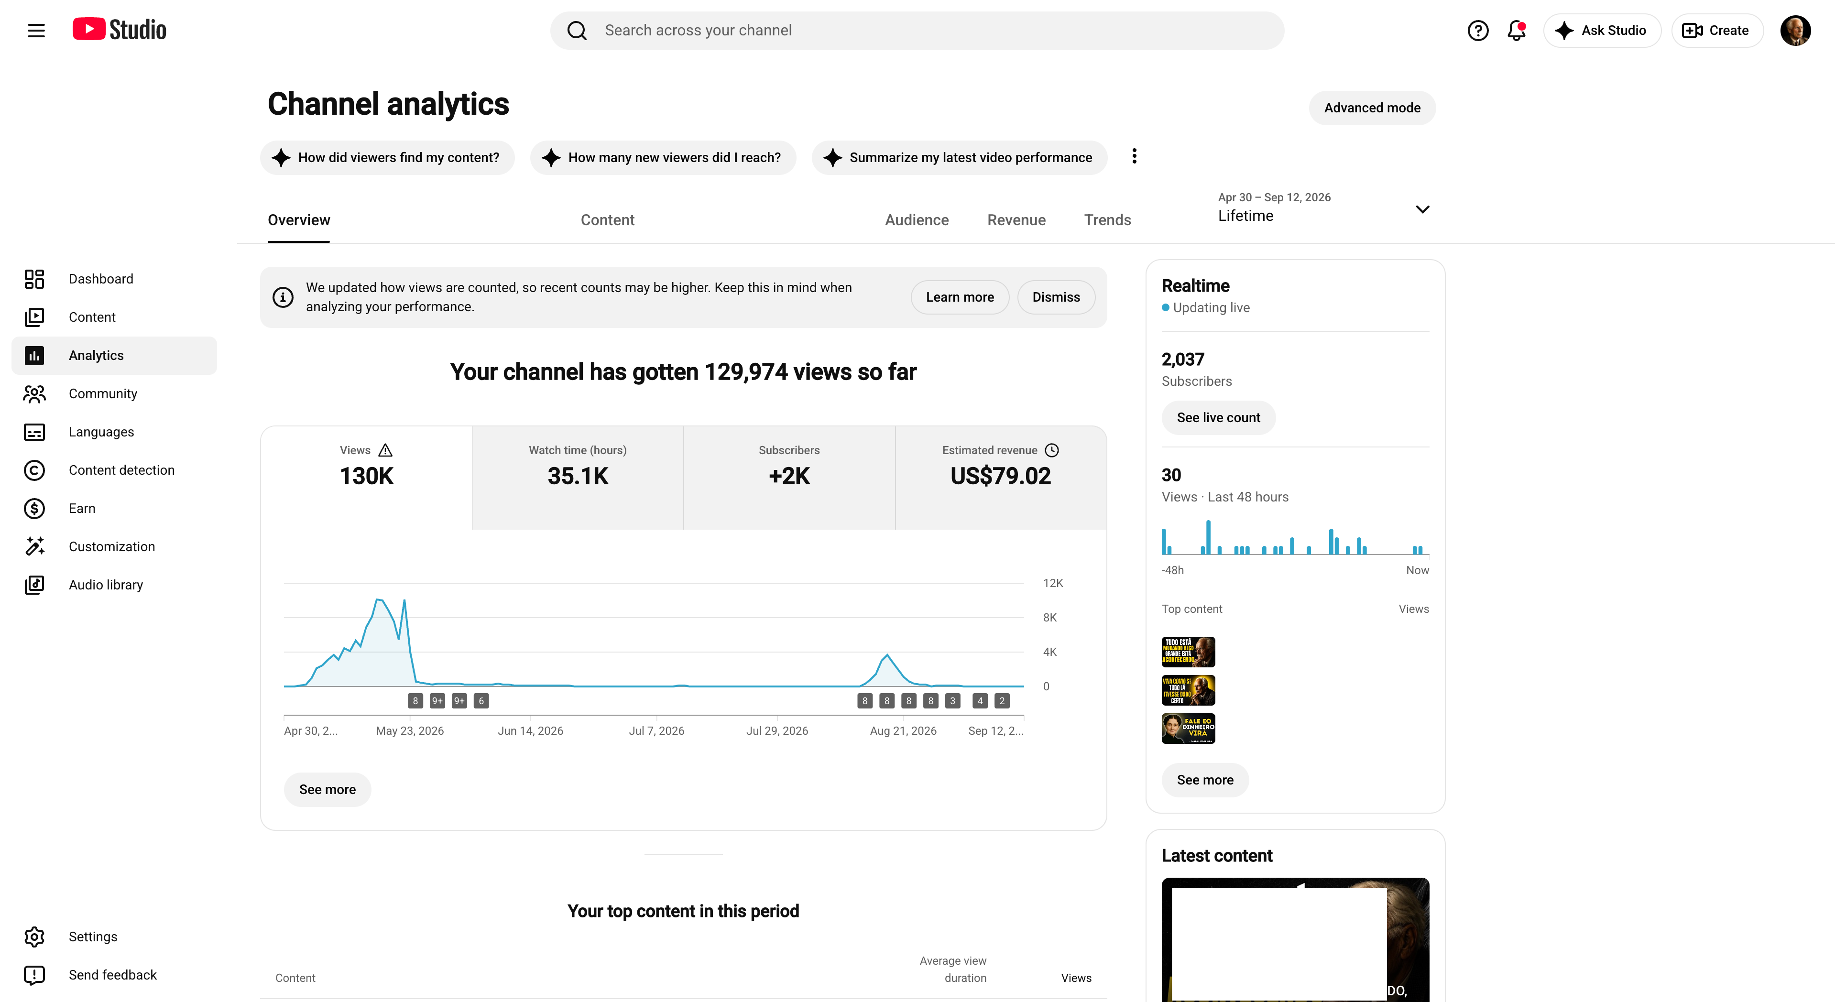Screen dimensions: 1835x1002
Task: Select the Watch time (hours) metric card
Action: point(578,478)
